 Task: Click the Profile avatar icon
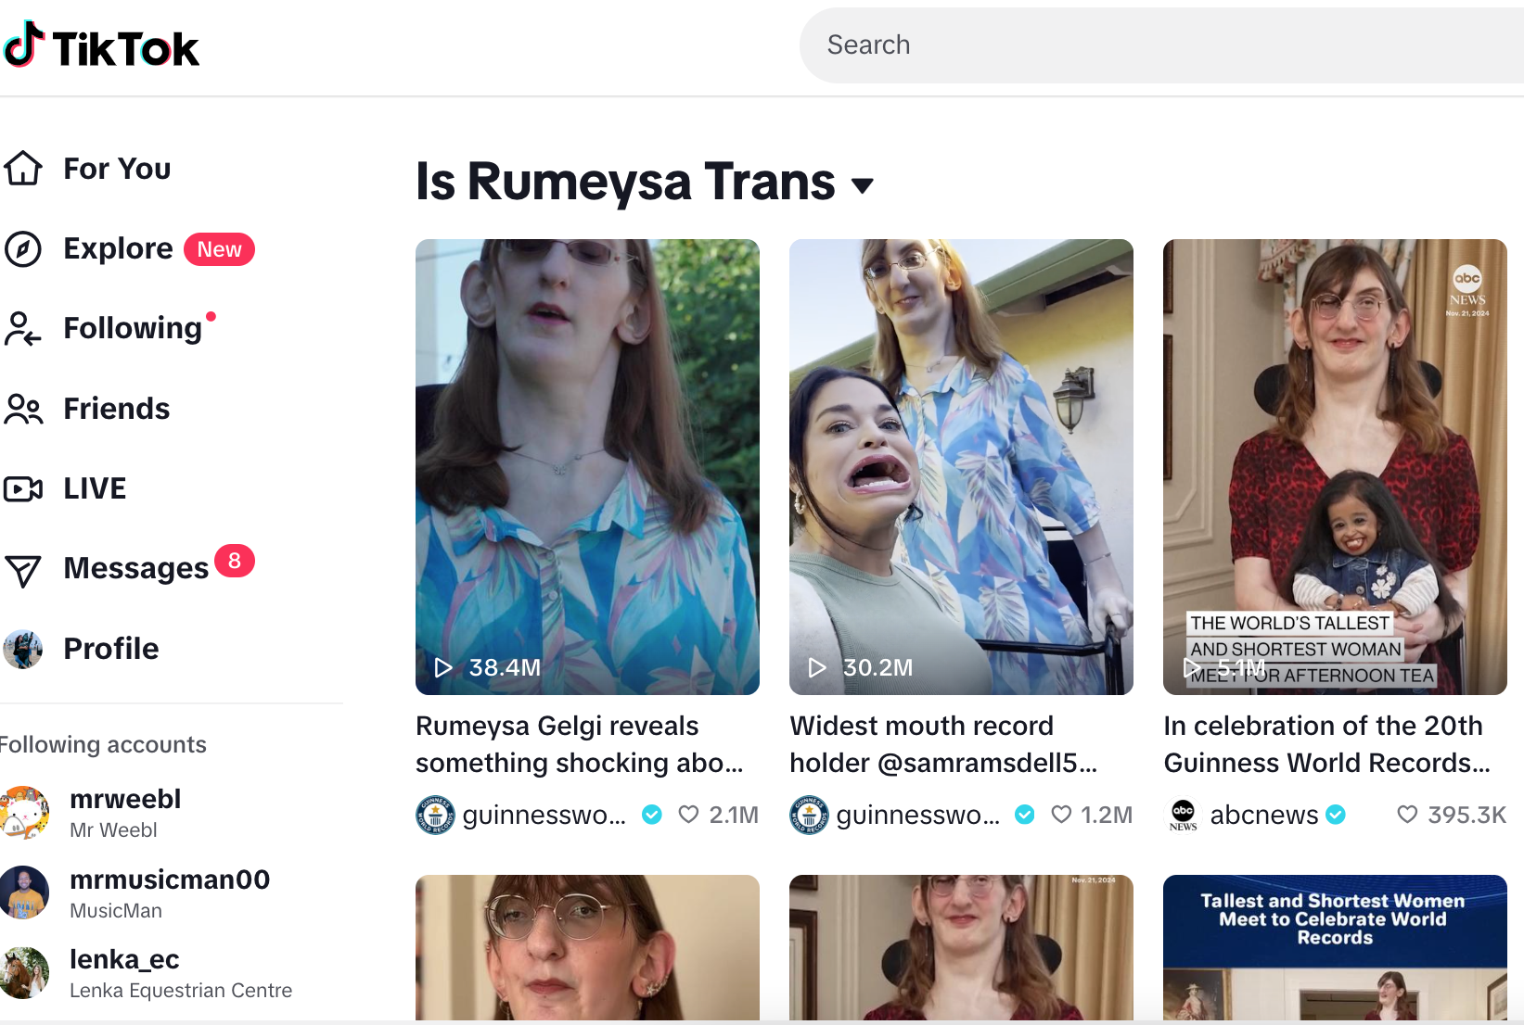point(23,649)
